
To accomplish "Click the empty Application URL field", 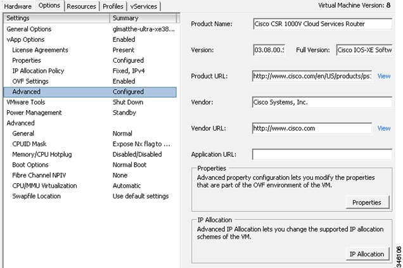I will coord(323,155).
